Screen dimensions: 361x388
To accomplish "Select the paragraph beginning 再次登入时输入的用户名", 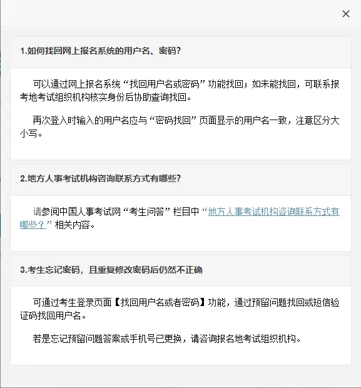I will coord(180,127).
